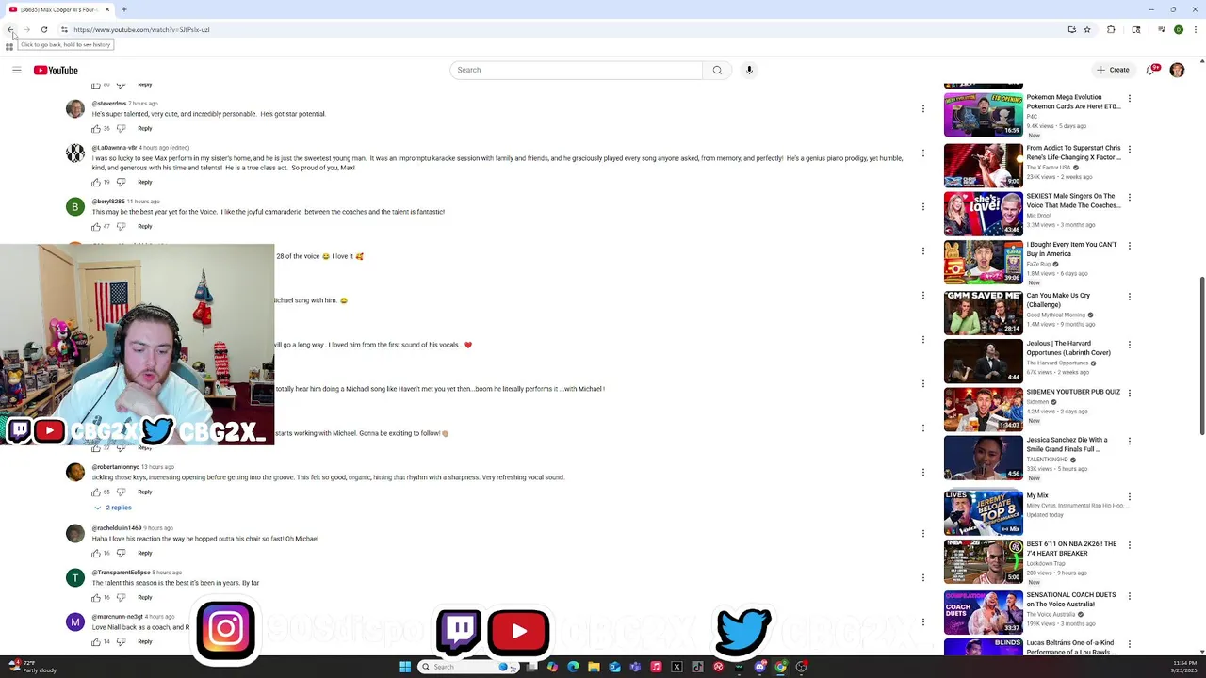The image size is (1206, 678).
Task: Open options for the SIDEMEN YOUTUBER PUB QUIZ video
Action: pos(1129,393)
